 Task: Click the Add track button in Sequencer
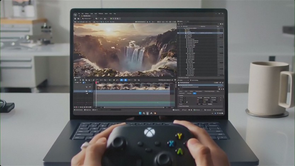[77, 82]
